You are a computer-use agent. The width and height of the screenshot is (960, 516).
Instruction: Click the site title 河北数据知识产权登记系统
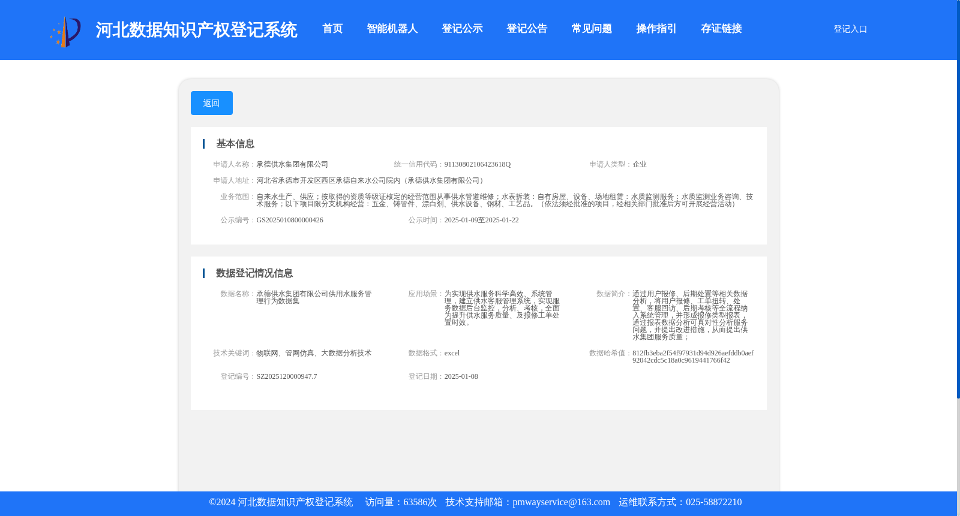pos(196,30)
